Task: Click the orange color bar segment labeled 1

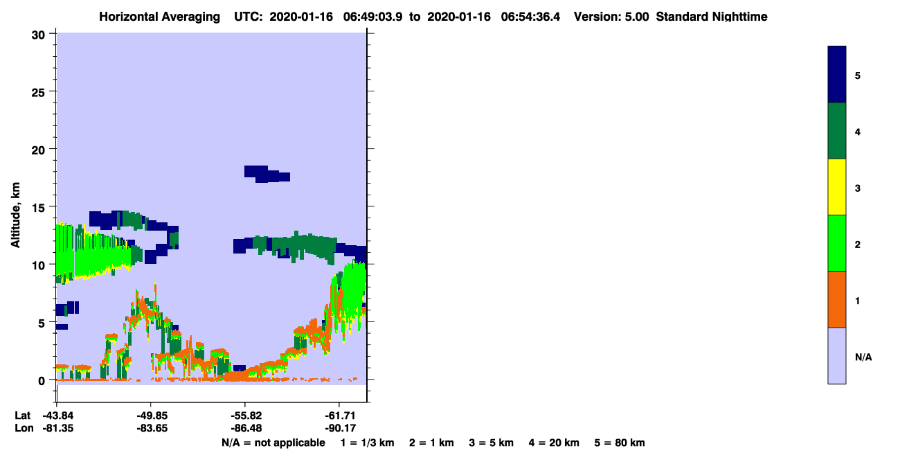Action: (x=837, y=299)
